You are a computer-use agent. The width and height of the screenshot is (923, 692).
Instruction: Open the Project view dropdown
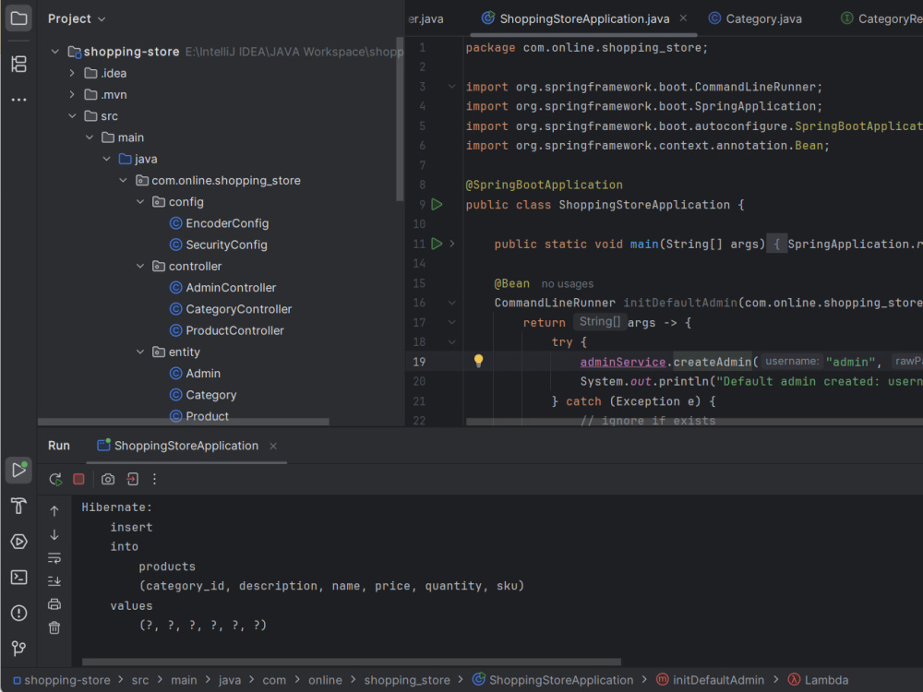(x=78, y=18)
